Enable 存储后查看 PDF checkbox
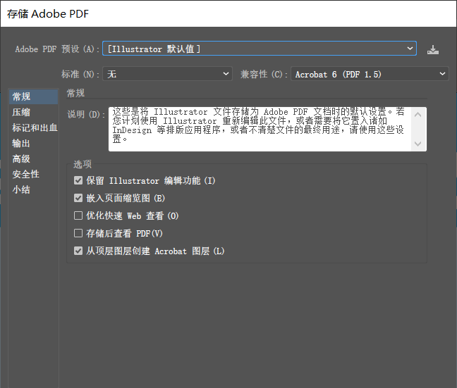Viewport: 457px width, 388px height. tap(78, 233)
